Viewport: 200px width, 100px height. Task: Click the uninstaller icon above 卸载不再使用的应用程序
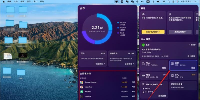click(x=143, y=14)
